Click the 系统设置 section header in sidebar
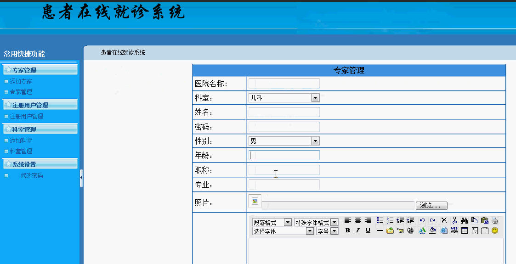516x264 pixels. tap(40, 164)
